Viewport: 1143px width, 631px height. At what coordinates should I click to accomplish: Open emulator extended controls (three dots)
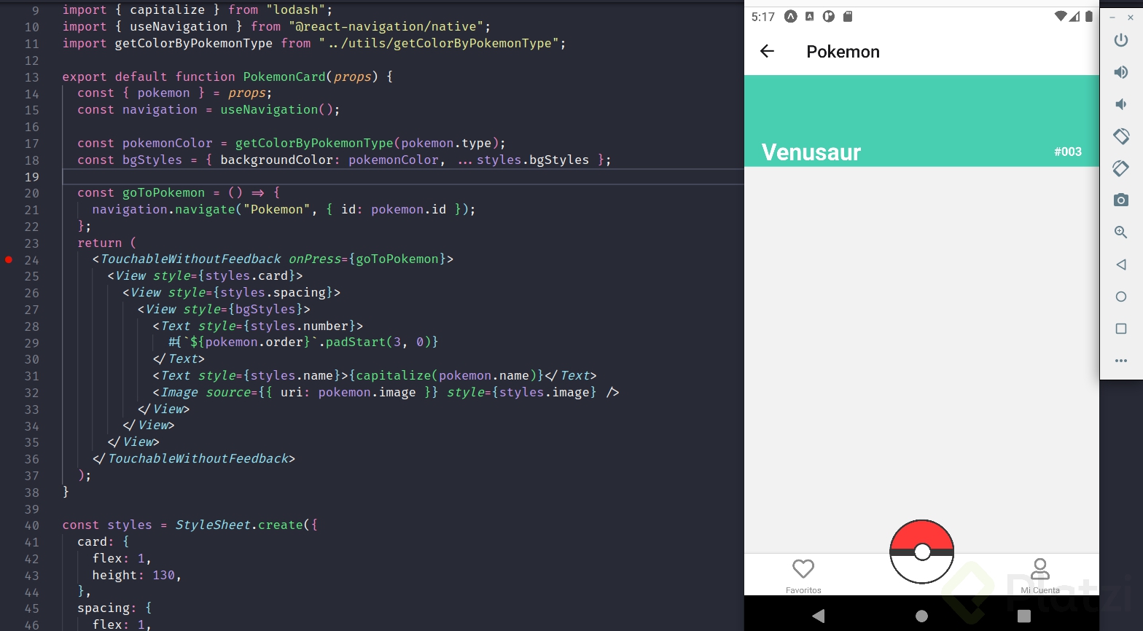coord(1121,361)
